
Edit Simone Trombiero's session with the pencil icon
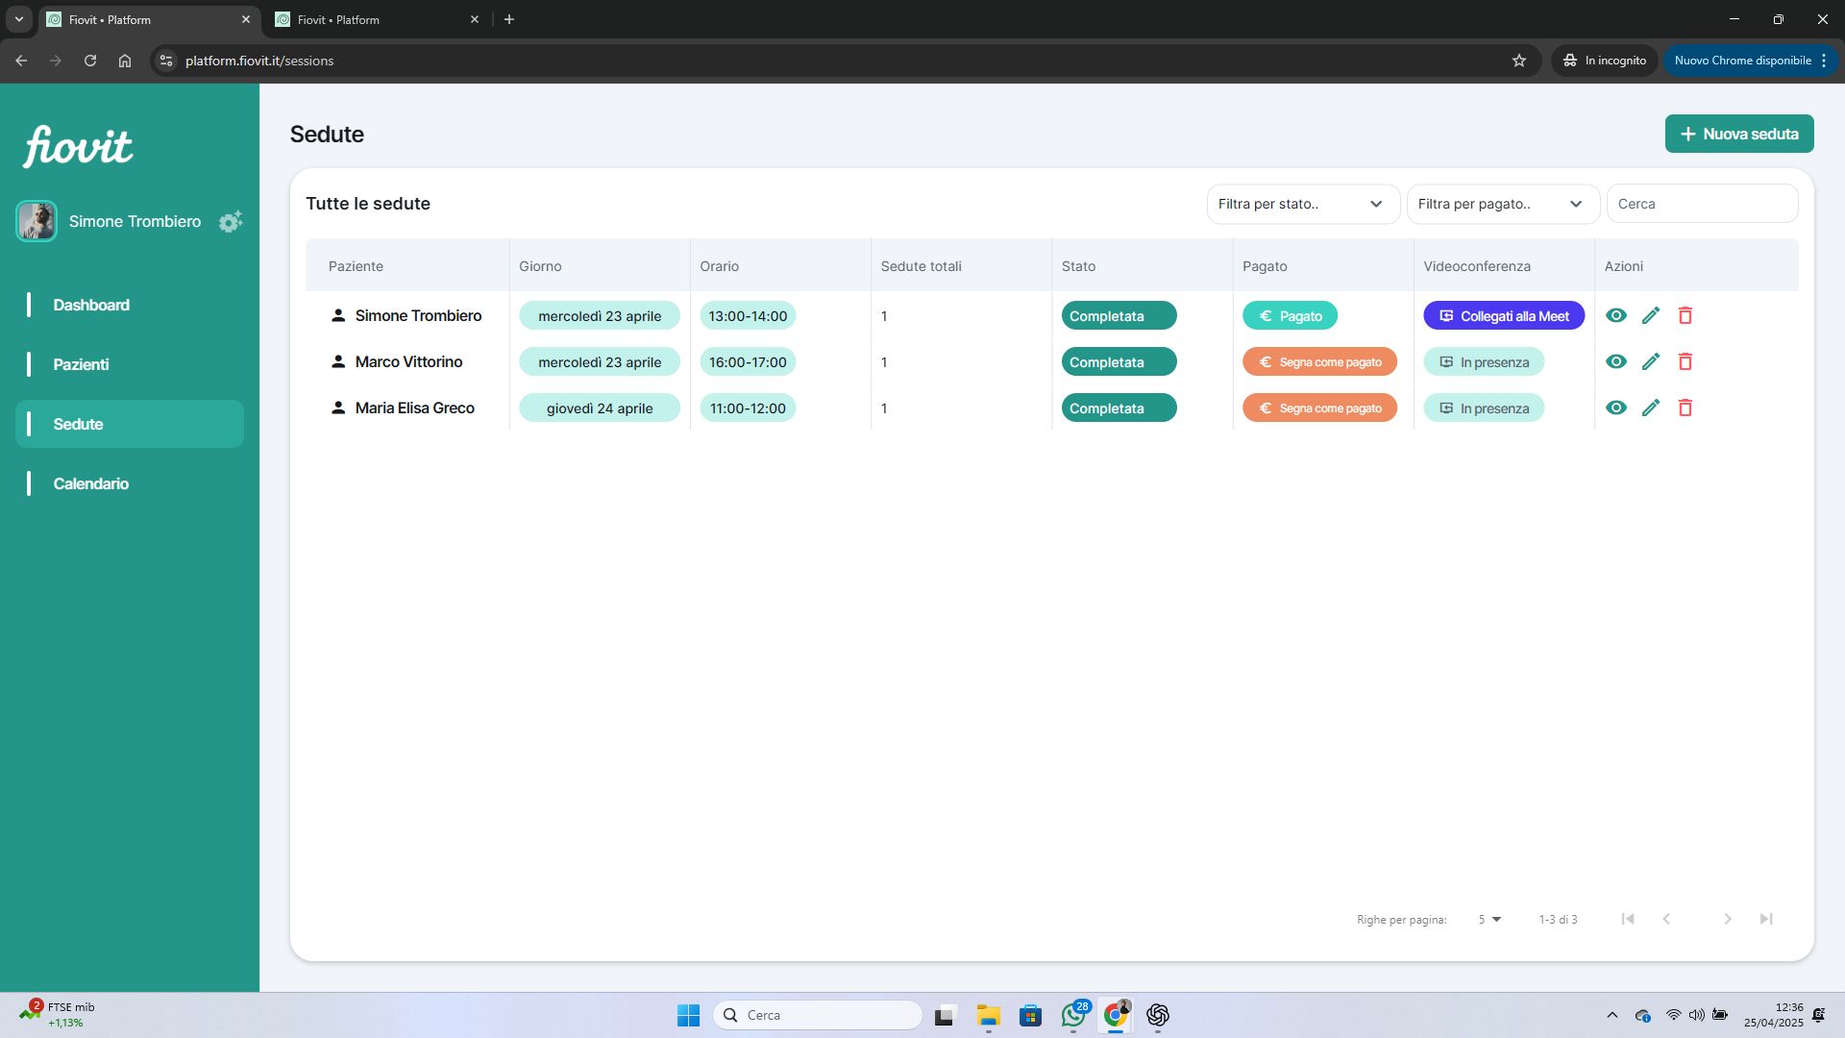(1651, 315)
